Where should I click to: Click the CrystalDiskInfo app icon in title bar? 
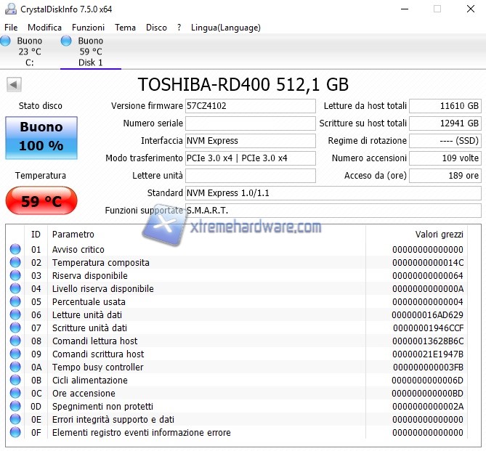click(10, 9)
